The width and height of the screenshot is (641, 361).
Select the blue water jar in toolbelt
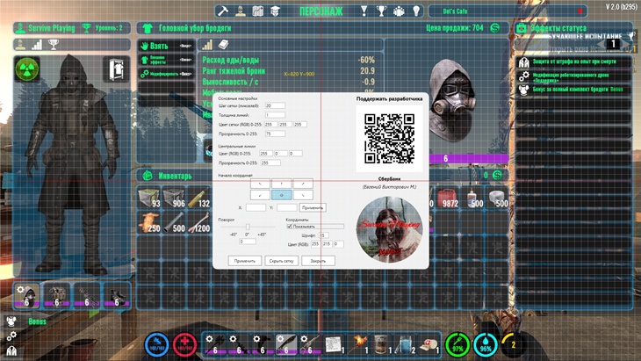[405, 344]
